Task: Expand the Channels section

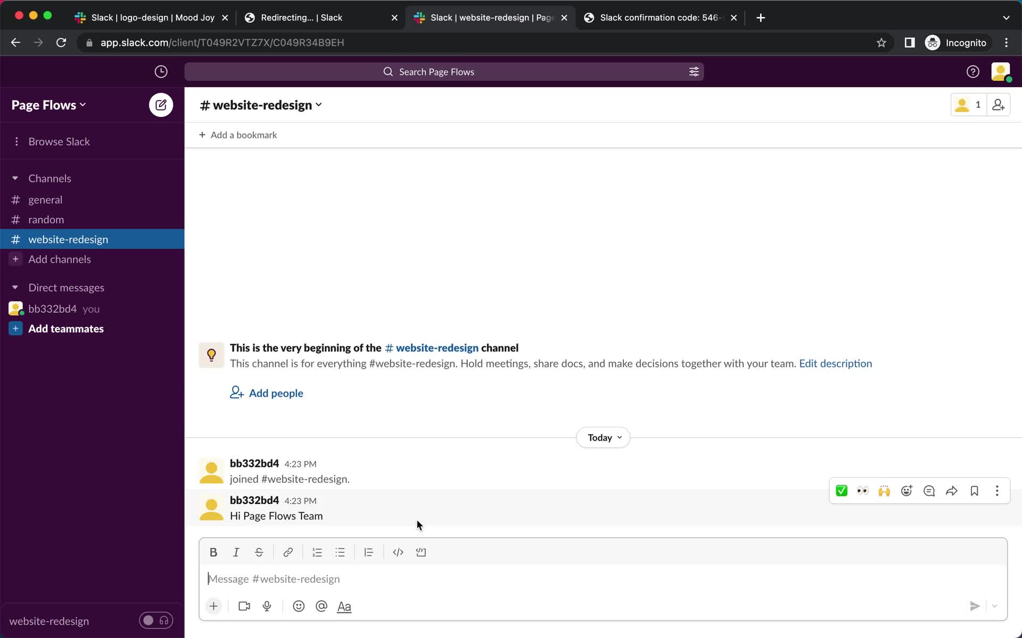Action: [15, 178]
